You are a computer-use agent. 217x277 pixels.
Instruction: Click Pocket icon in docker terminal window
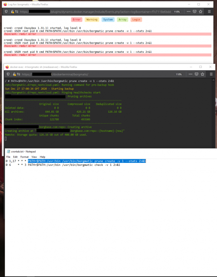coord(197,74)
